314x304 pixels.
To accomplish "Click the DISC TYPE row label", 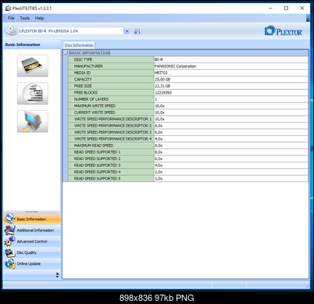I will pyautogui.click(x=83, y=59).
